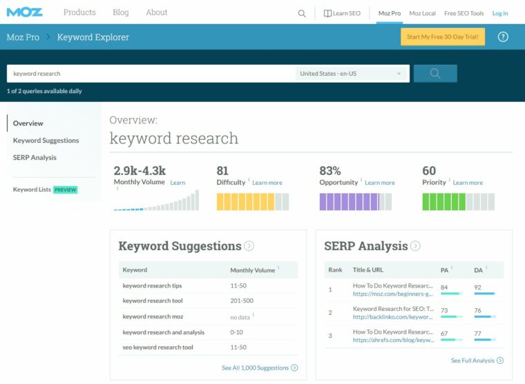Run the keyword search magnifier button

435,74
